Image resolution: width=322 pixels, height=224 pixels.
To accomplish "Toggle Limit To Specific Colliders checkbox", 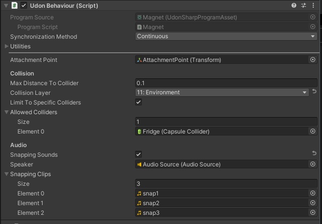I will [138, 102].
